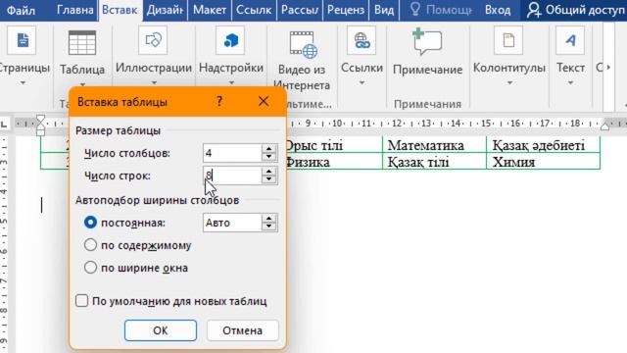627x353 pixels.
Task: Click the Table (Таблица) grid icon
Action: [82, 42]
